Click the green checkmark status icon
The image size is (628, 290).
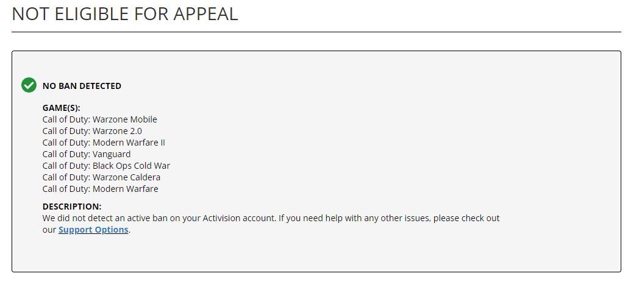pos(29,85)
